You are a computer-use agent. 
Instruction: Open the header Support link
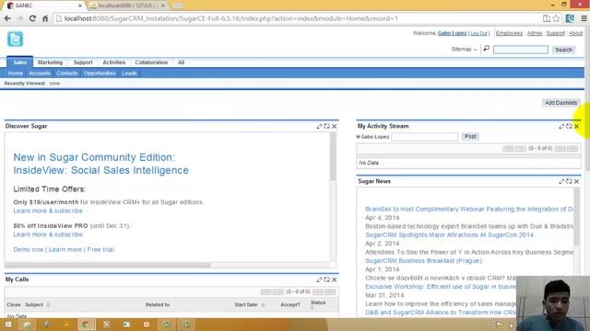pyautogui.click(x=556, y=33)
